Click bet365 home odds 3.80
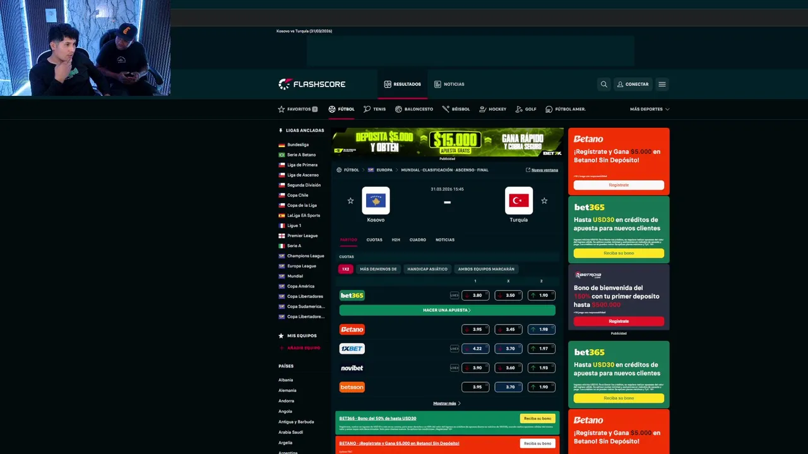This screenshot has height=454, width=808. (475, 295)
